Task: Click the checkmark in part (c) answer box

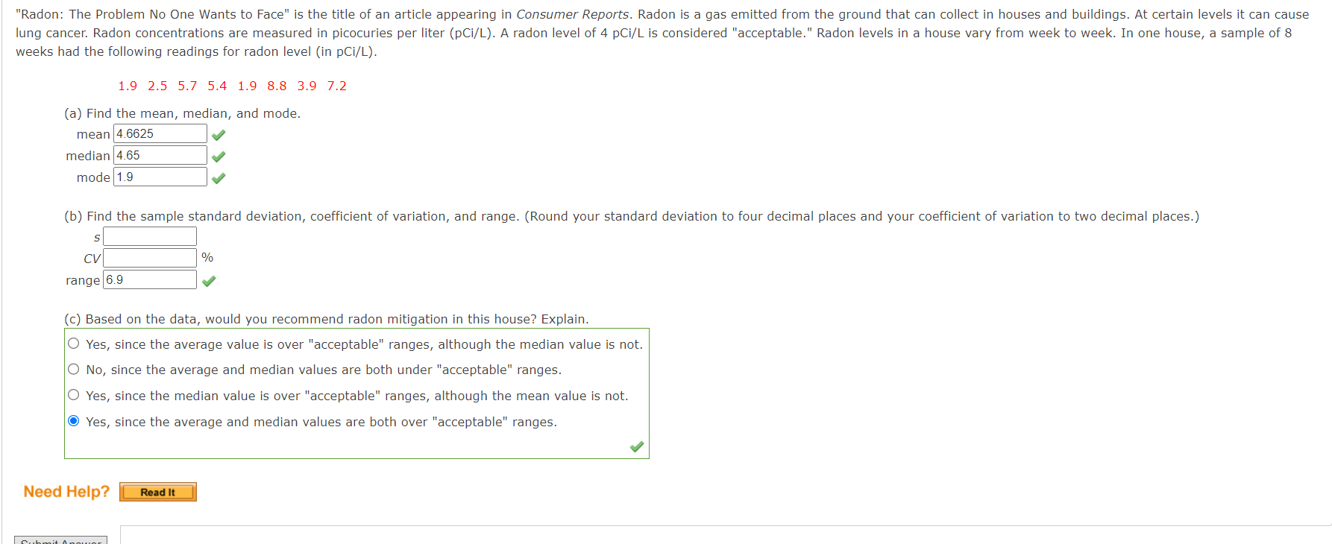Action: pyautogui.click(x=637, y=446)
